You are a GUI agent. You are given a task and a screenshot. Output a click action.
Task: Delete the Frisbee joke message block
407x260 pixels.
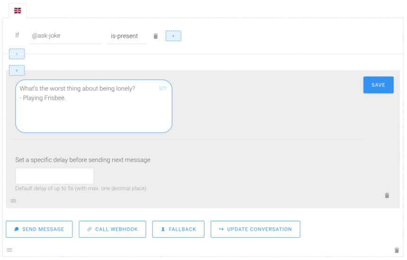coord(387,195)
